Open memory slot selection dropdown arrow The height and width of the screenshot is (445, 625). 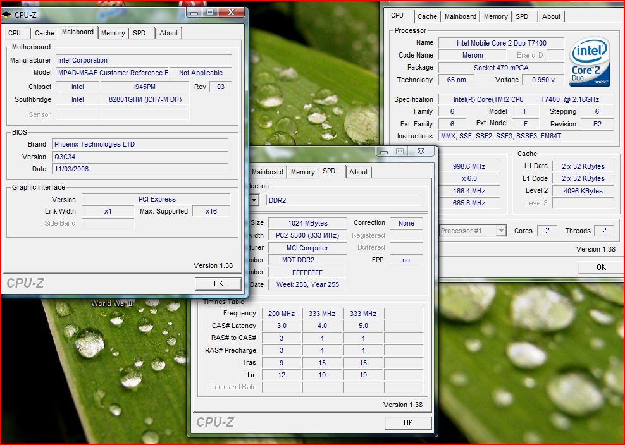click(254, 200)
